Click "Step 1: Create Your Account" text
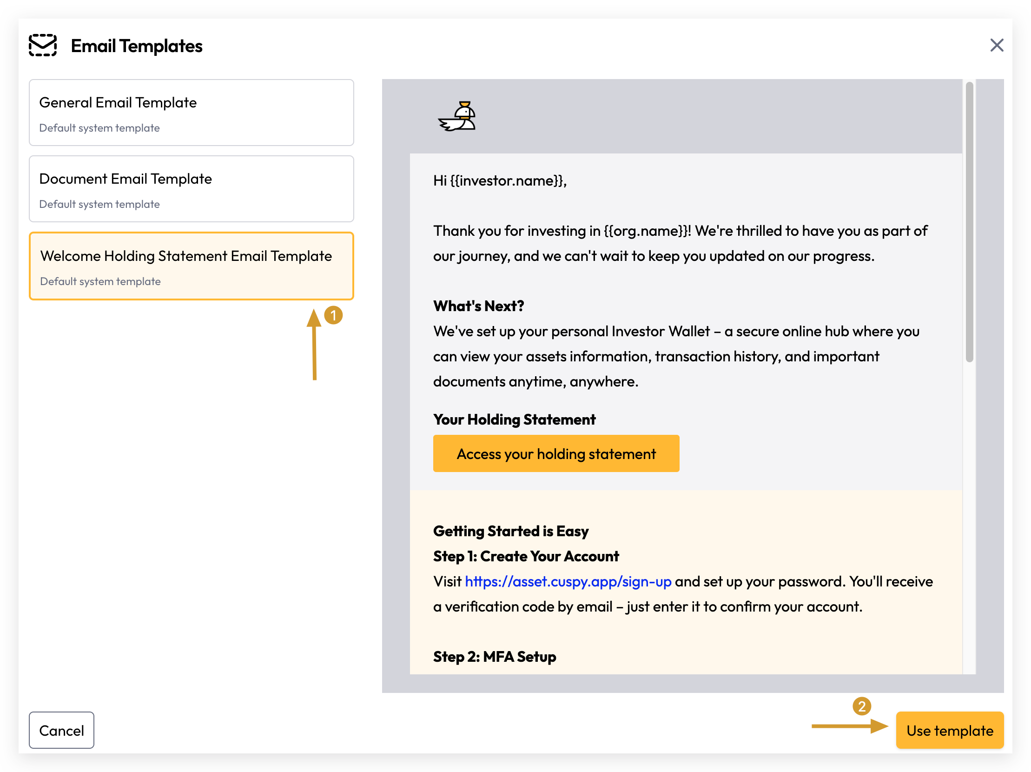Screen dimensions: 1031x772 [526, 556]
